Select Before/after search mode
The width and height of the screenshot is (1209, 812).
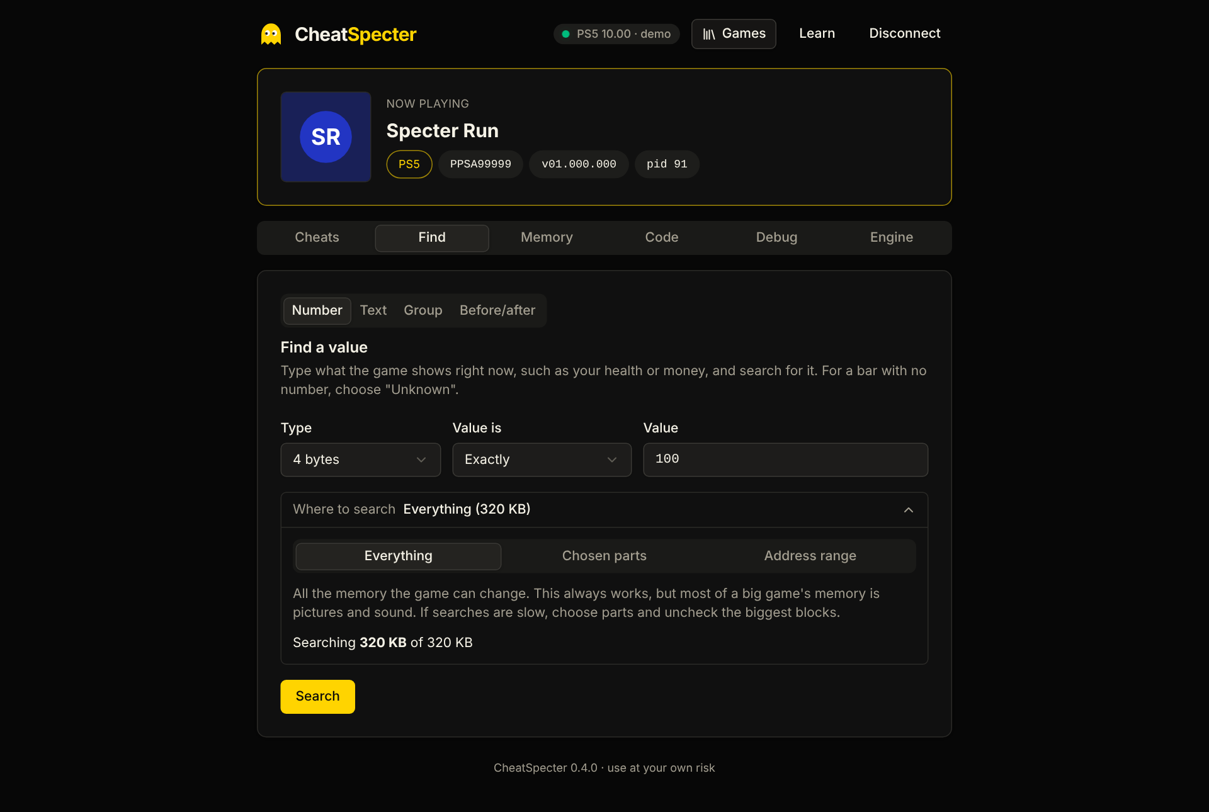[x=497, y=311]
